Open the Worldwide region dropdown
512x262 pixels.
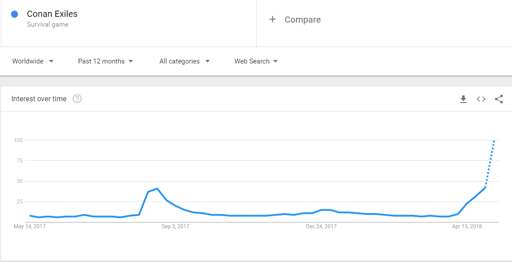[x=33, y=61]
